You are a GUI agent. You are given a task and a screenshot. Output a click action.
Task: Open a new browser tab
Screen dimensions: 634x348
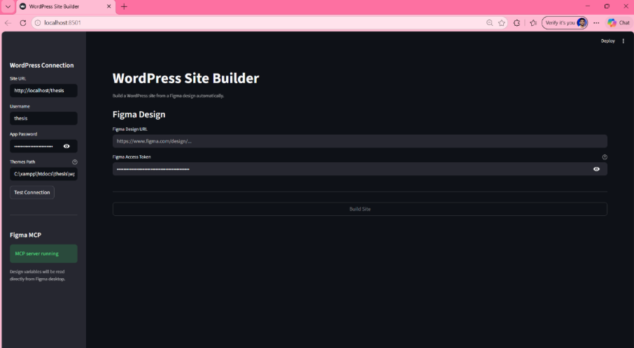click(124, 6)
